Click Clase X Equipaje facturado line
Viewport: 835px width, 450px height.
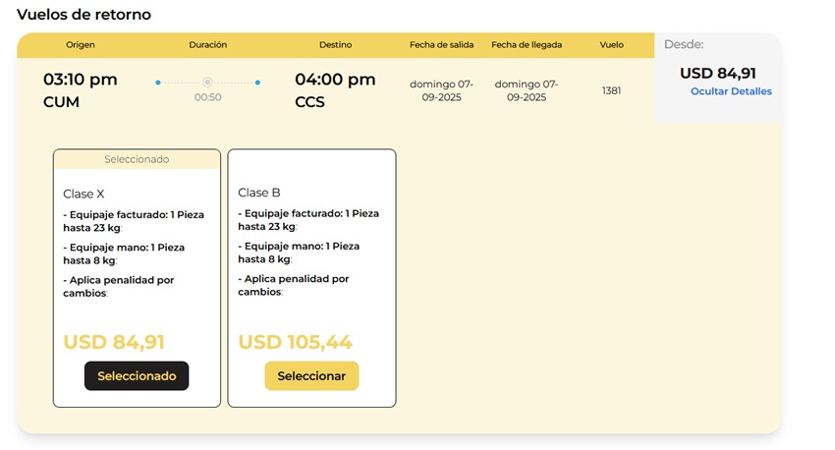tap(134, 221)
